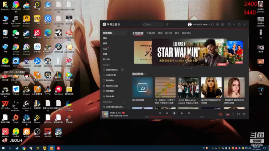Open the play queue list icon
Screen dimensions: 269x151
tap(244, 114)
